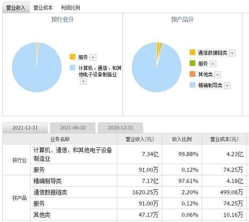This screenshot has width=249, height=222.
Task: Click the 99.88% revenue ratio
Action: click(188, 154)
